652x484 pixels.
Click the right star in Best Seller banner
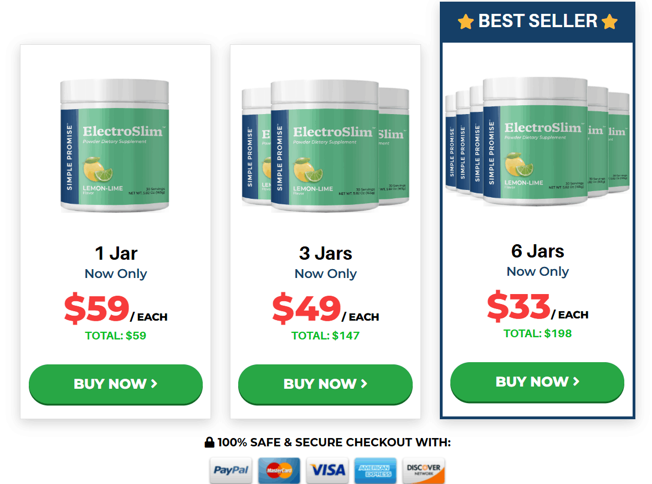click(x=609, y=22)
